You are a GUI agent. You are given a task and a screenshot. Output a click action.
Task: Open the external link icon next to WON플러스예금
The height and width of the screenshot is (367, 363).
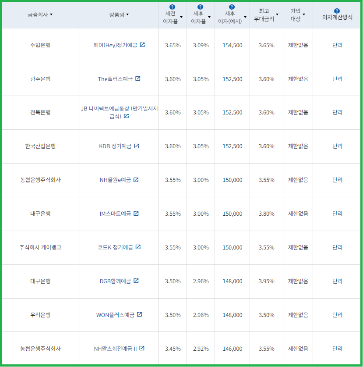[x=140, y=315]
